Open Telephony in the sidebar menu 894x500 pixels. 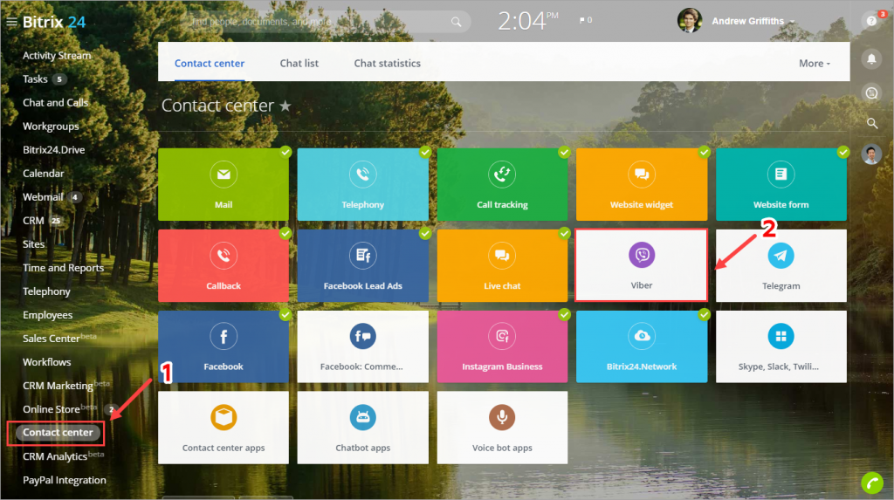pos(46,291)
